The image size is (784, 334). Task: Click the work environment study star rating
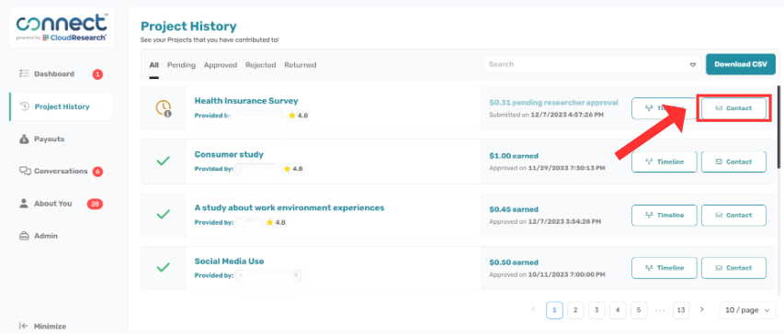[276, 222]
